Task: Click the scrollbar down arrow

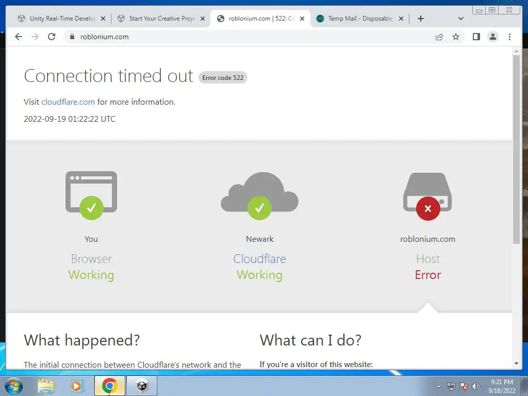Action: 516,364
